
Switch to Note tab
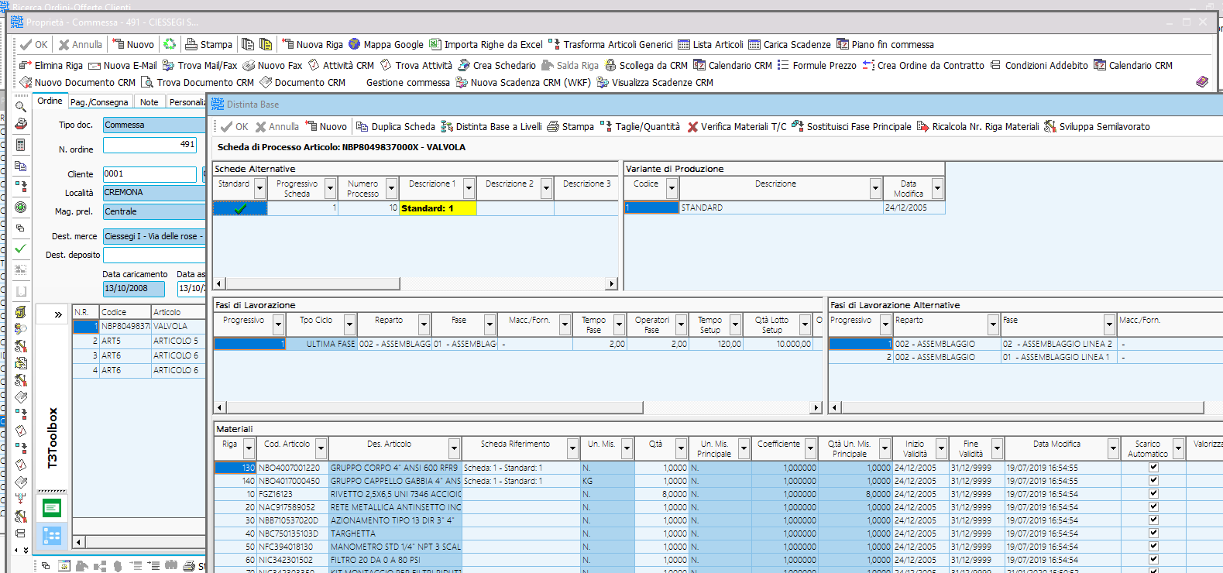click(x=149, y=101)
